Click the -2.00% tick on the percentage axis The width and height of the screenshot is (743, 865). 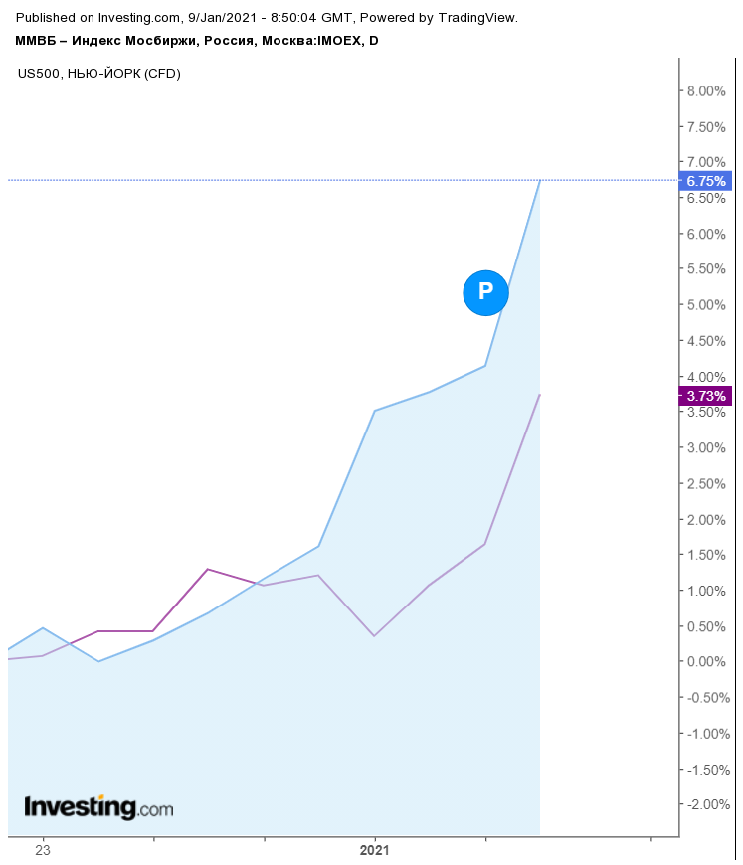point(704,804)
